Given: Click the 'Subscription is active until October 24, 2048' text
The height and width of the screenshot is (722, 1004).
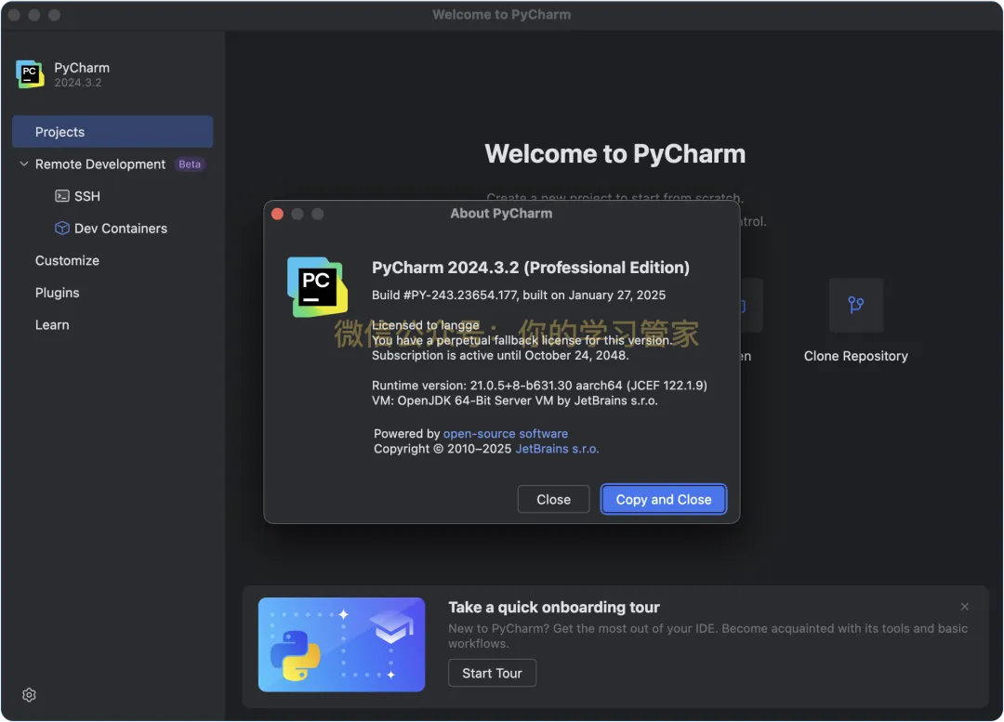Looking at the screenshot, I should (500, 355).
